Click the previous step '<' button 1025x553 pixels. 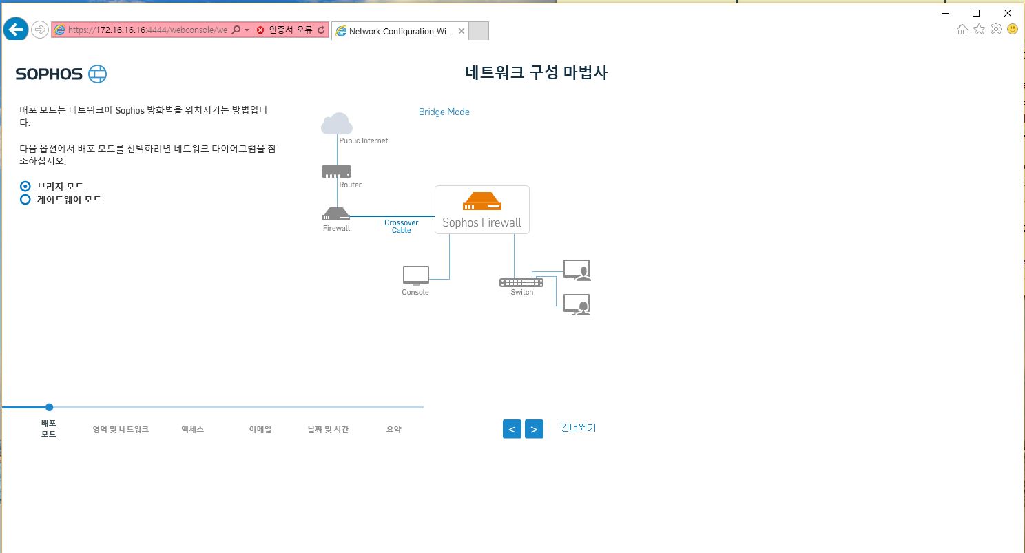(512, 429)
